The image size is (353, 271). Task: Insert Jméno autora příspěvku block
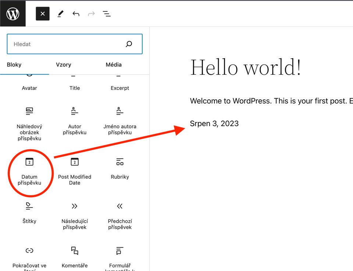pyautogui.click(x=120, y=121)
